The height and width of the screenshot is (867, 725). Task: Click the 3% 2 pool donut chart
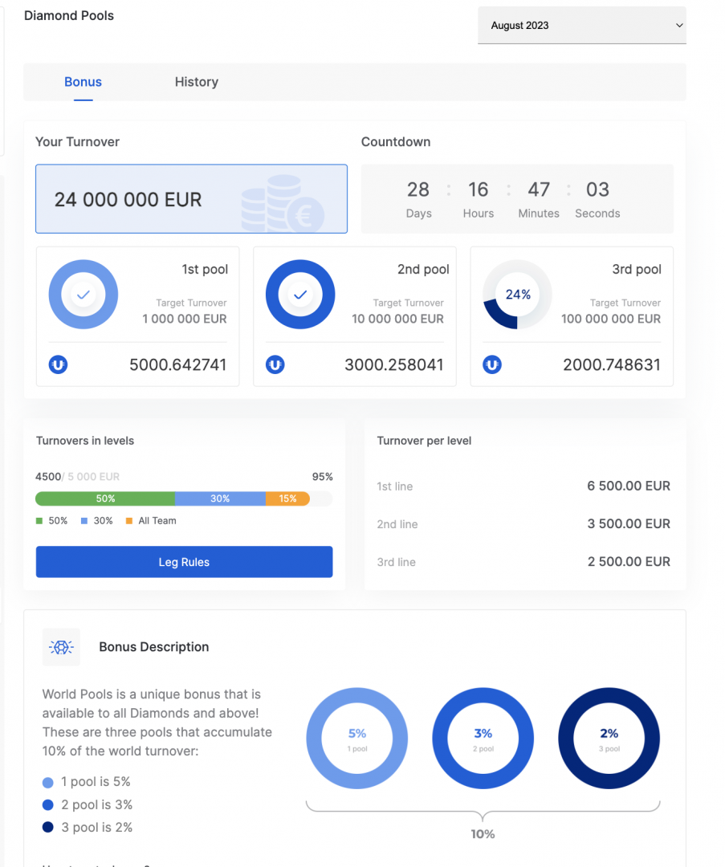tap(483, 739)
